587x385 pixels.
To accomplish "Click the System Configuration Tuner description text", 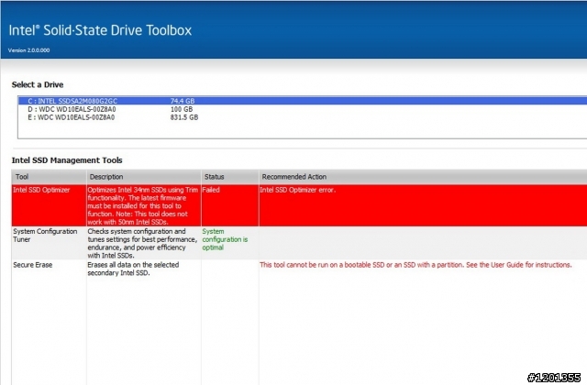I will click(x=142, y=243).
